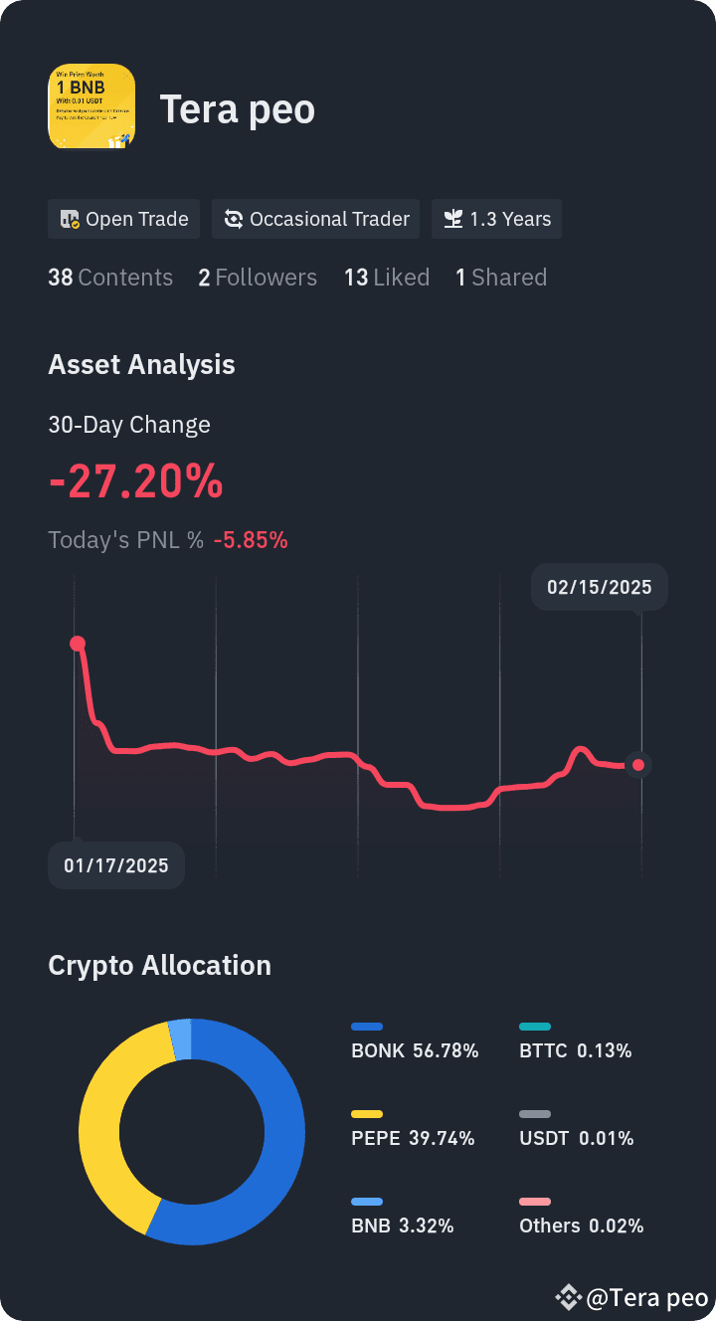The image size is (716, 1321).
Task: Click the Occasional Trader tag
Action: click(x=316, y=220)
